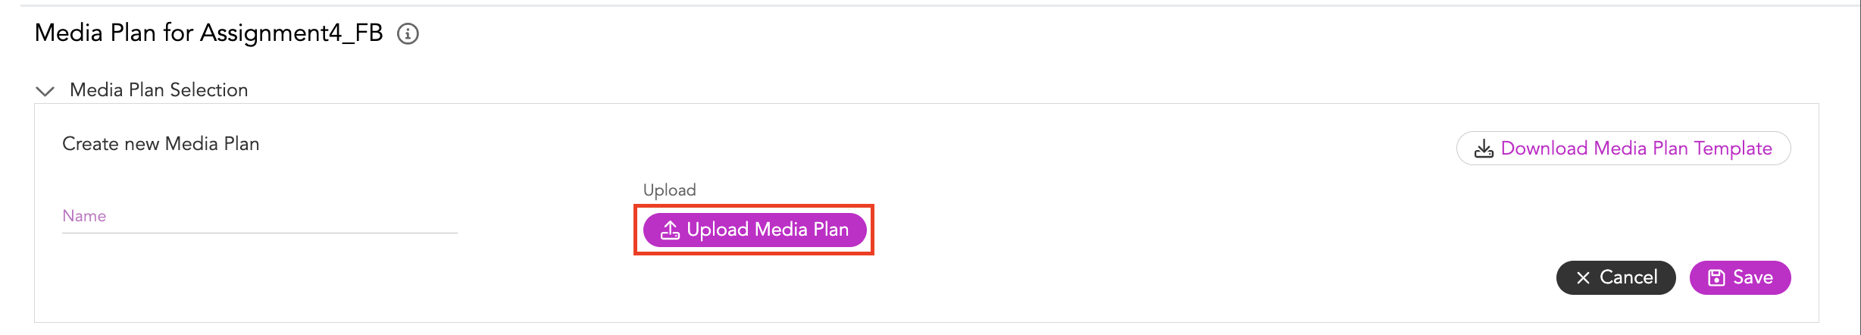This screenshot has height=335, width=1861.
Task: Click the upload arrow icon in Upload button
Action: [x=670, y=230]
